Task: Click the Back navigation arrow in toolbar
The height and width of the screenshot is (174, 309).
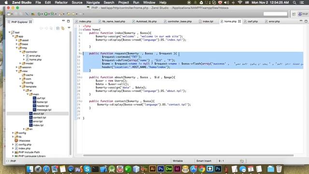Action: click(73, 14)
